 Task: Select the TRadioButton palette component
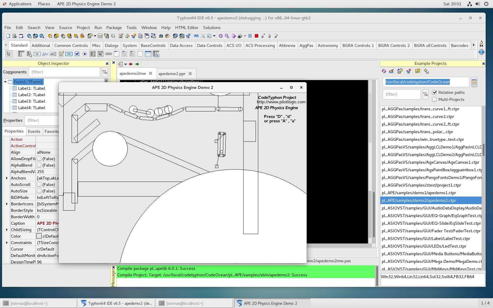coord(85,54)
